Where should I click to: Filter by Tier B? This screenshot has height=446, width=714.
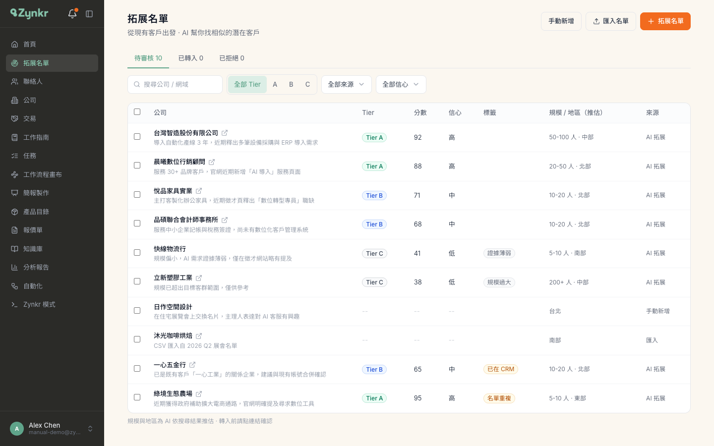click(x=291, y=84)
